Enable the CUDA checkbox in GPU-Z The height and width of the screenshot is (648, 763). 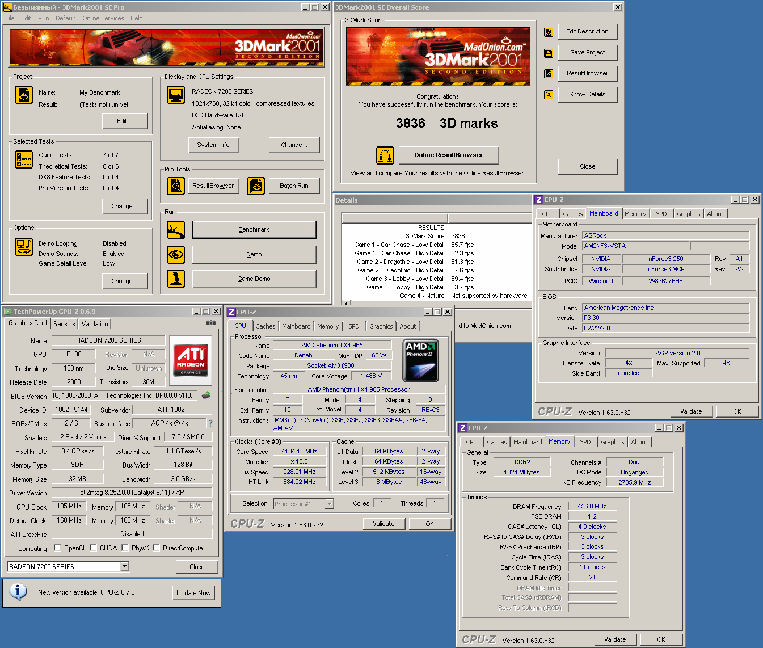tap(93, 548)
